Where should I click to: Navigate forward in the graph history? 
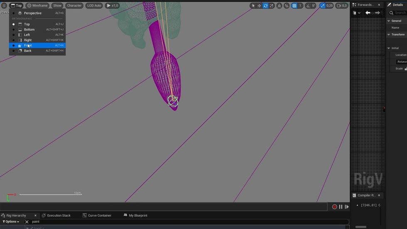tap(378, 13)
